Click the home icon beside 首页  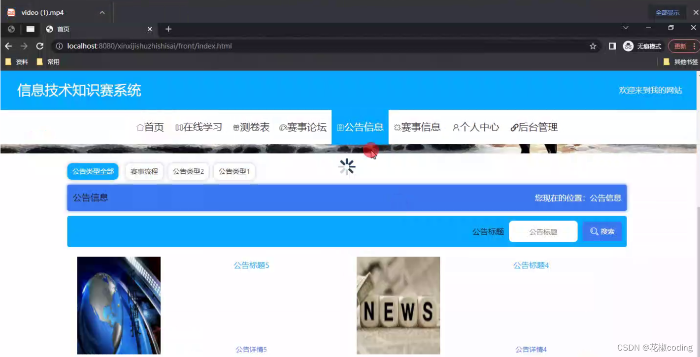pyautogui.click(x=139, y=127)
